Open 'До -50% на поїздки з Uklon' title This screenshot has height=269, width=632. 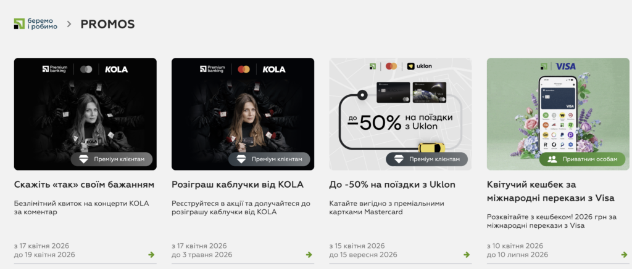(x=392, y=185)
